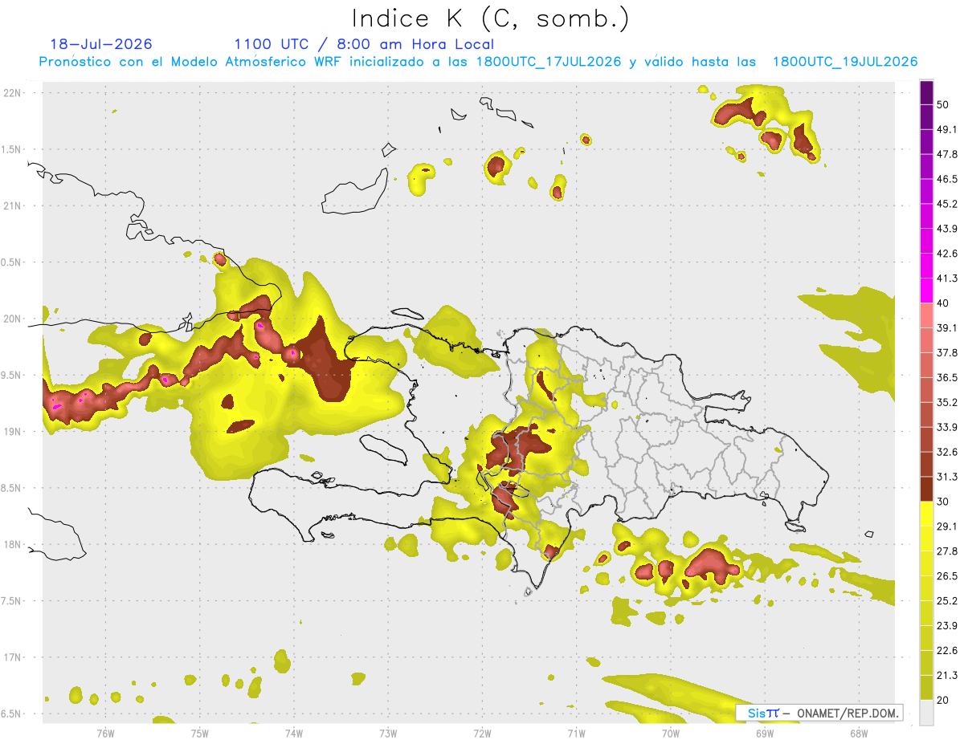Click the legend value "40"
Image resolution: width=964 pixels, height=744 pixels.
click(x=943, y=303)
